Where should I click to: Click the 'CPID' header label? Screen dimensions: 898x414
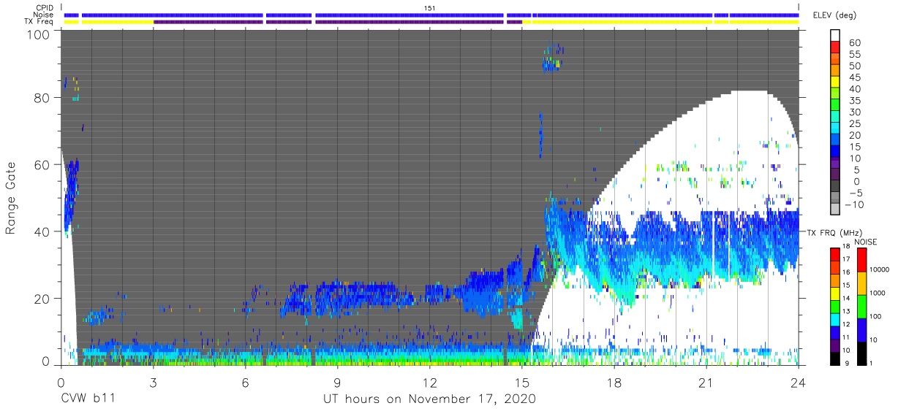coord(46,8)
